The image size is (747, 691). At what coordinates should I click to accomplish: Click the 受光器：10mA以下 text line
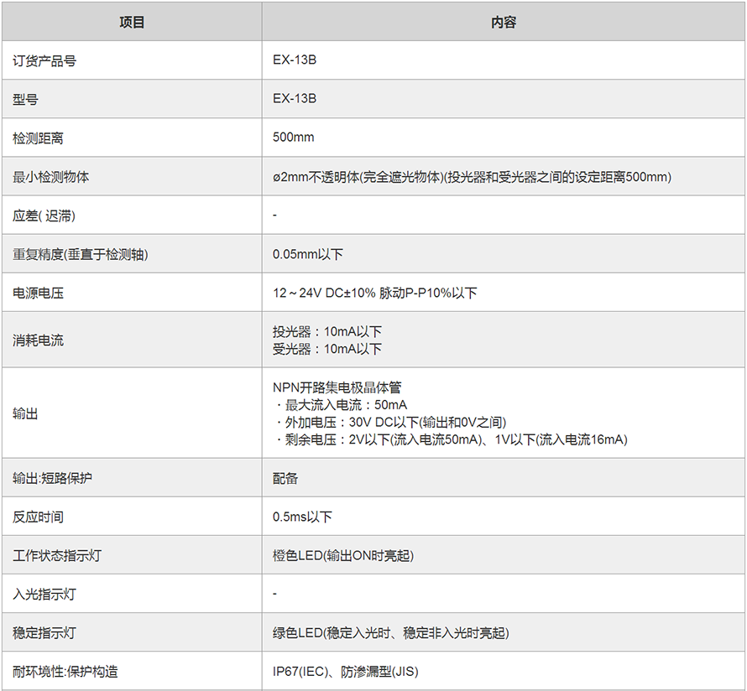(x=327, y=349)
